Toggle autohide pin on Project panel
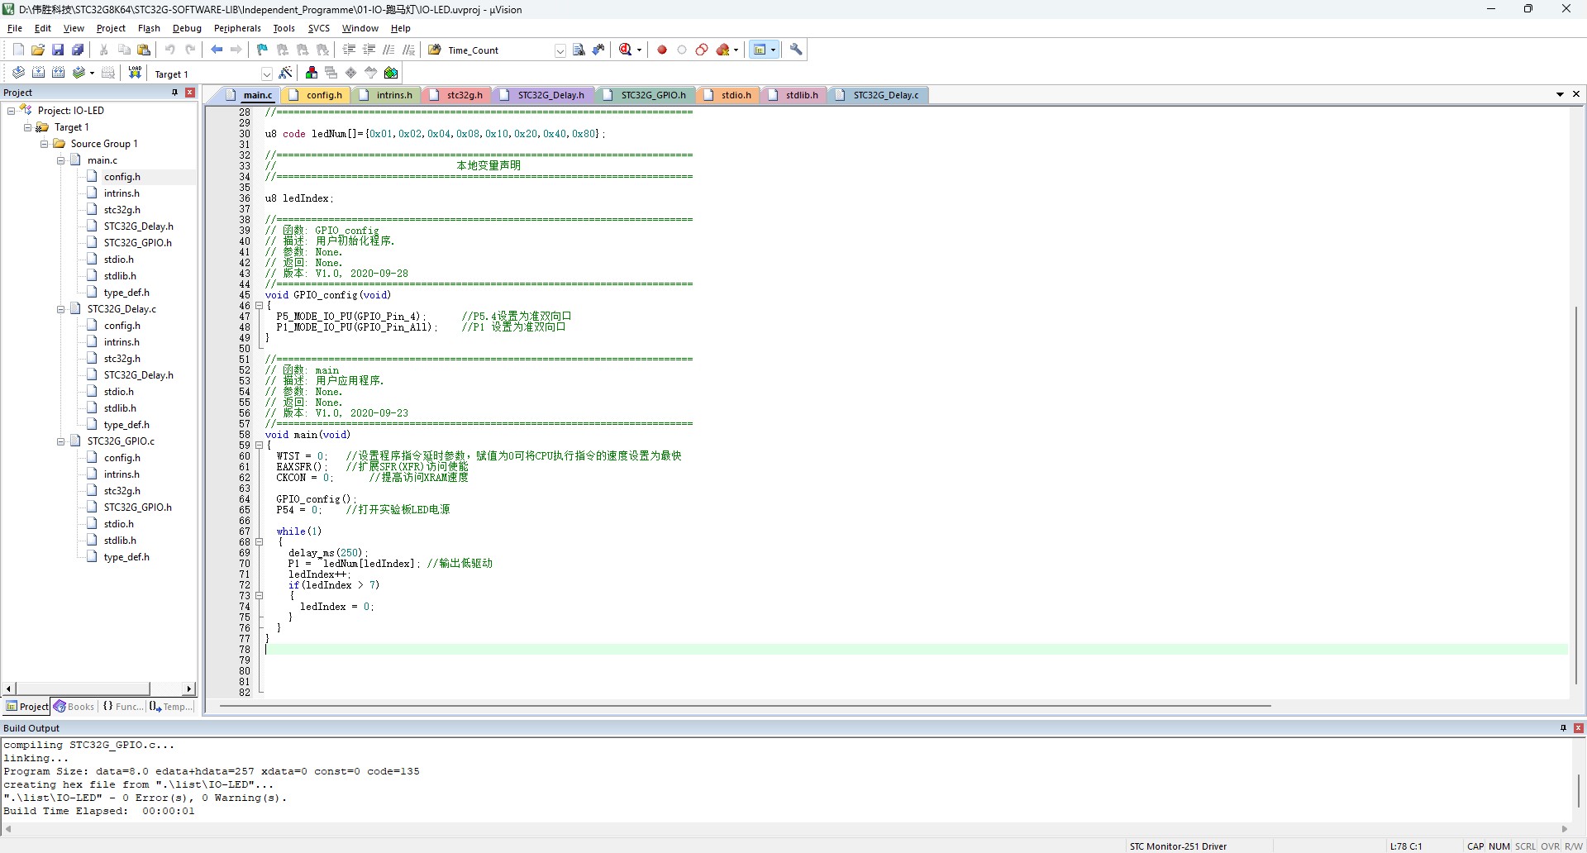Image resolution: width=1587 pixels, height=853 pixels. coord(174,93)
